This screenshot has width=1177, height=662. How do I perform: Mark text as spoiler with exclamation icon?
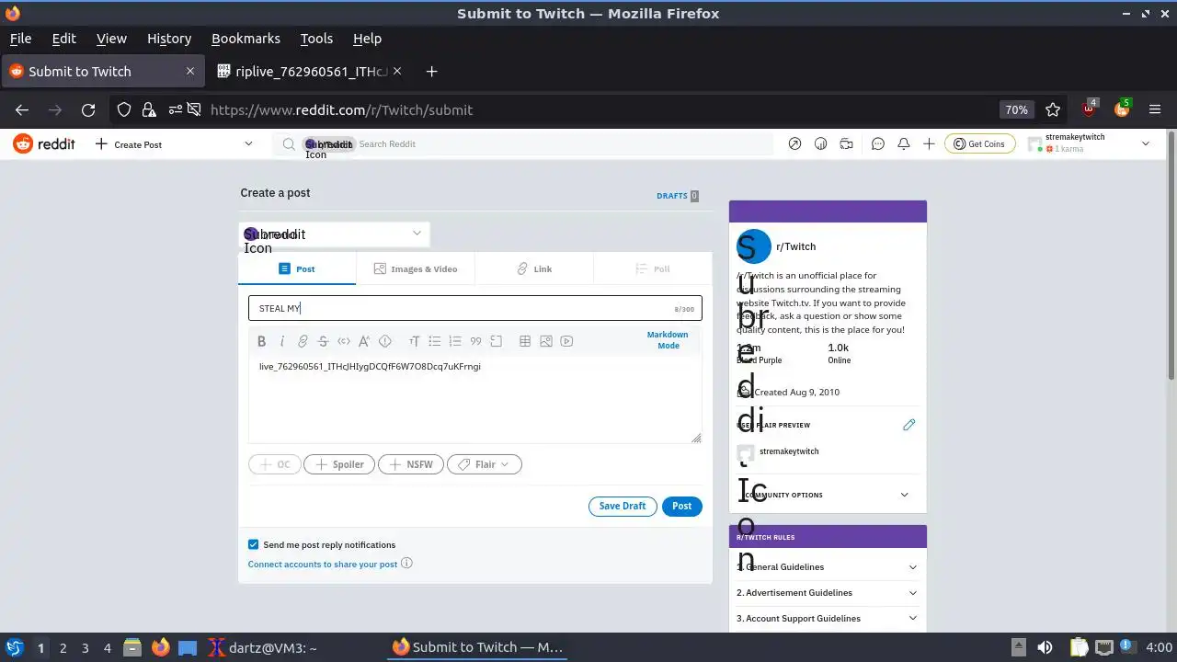coord(385,341)
